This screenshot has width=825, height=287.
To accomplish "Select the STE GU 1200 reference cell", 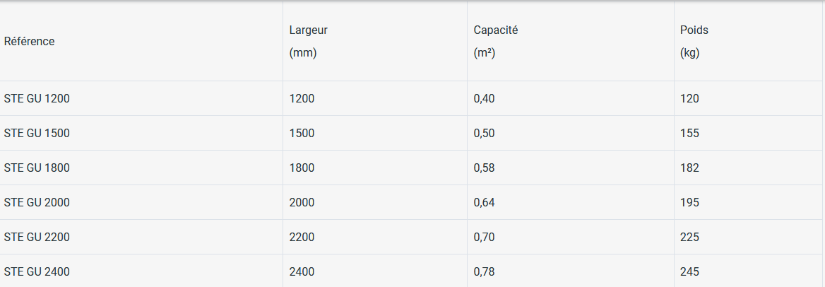I will click(37, 99).
